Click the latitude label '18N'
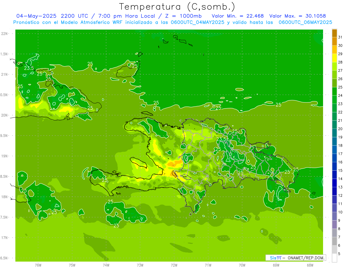 (x=4, y=197)
